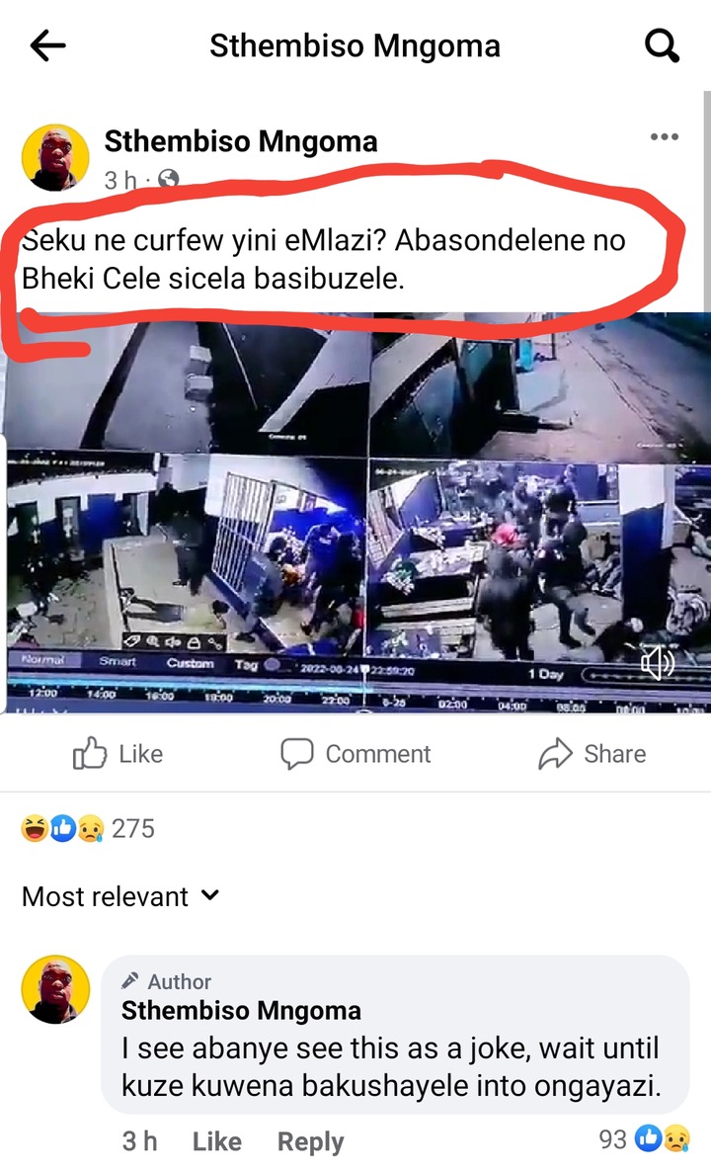The image size is (711, 1173).
Task: Tap the laughing reaction emoji icon
Action: pyautogui.click(x=35, y=829)
